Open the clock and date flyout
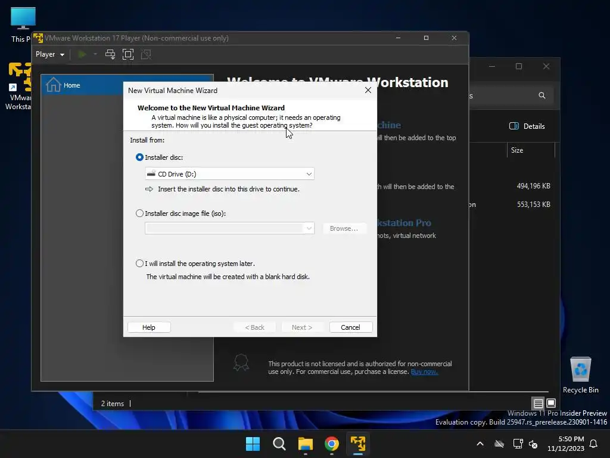This screenshot has width=610, height=458. (566, 444)
